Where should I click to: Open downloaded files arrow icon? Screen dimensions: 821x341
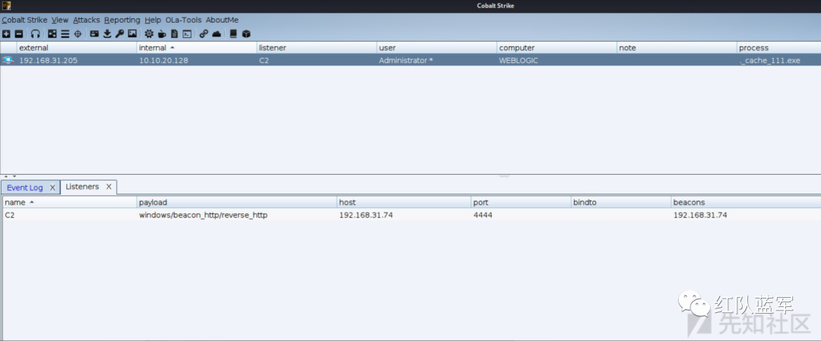pos(107,34)
